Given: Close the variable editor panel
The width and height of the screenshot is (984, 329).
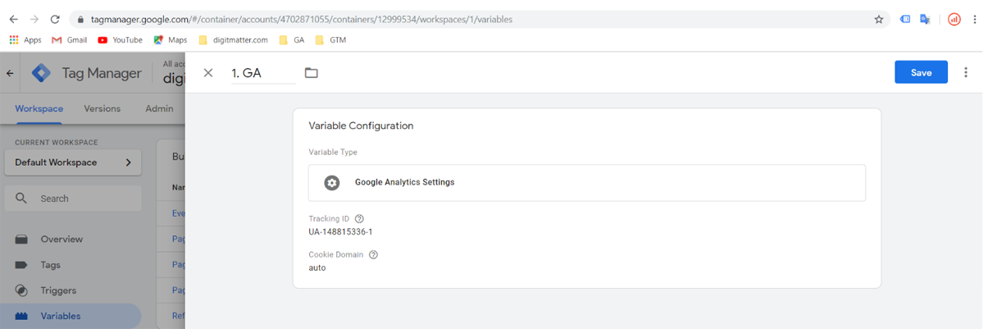Looking at the screenshot, I should click(208, 72).
